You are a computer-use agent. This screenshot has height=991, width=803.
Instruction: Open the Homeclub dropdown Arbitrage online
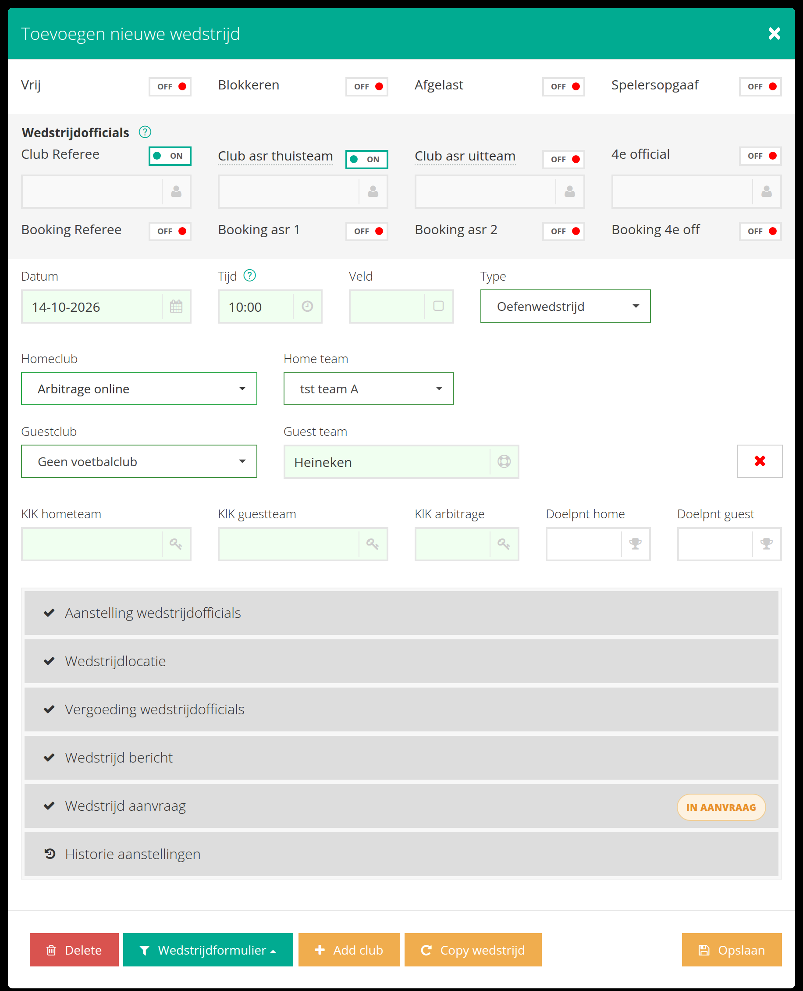click(139, 389)
